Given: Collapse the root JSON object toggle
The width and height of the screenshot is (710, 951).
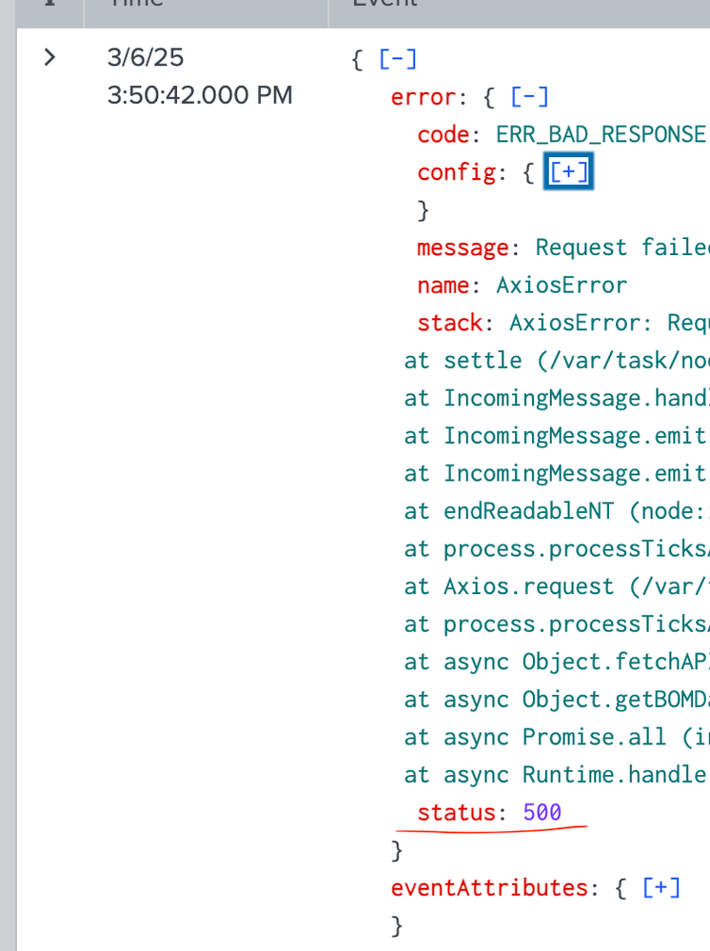Looking at the screenshot, I should click(398, 59).
